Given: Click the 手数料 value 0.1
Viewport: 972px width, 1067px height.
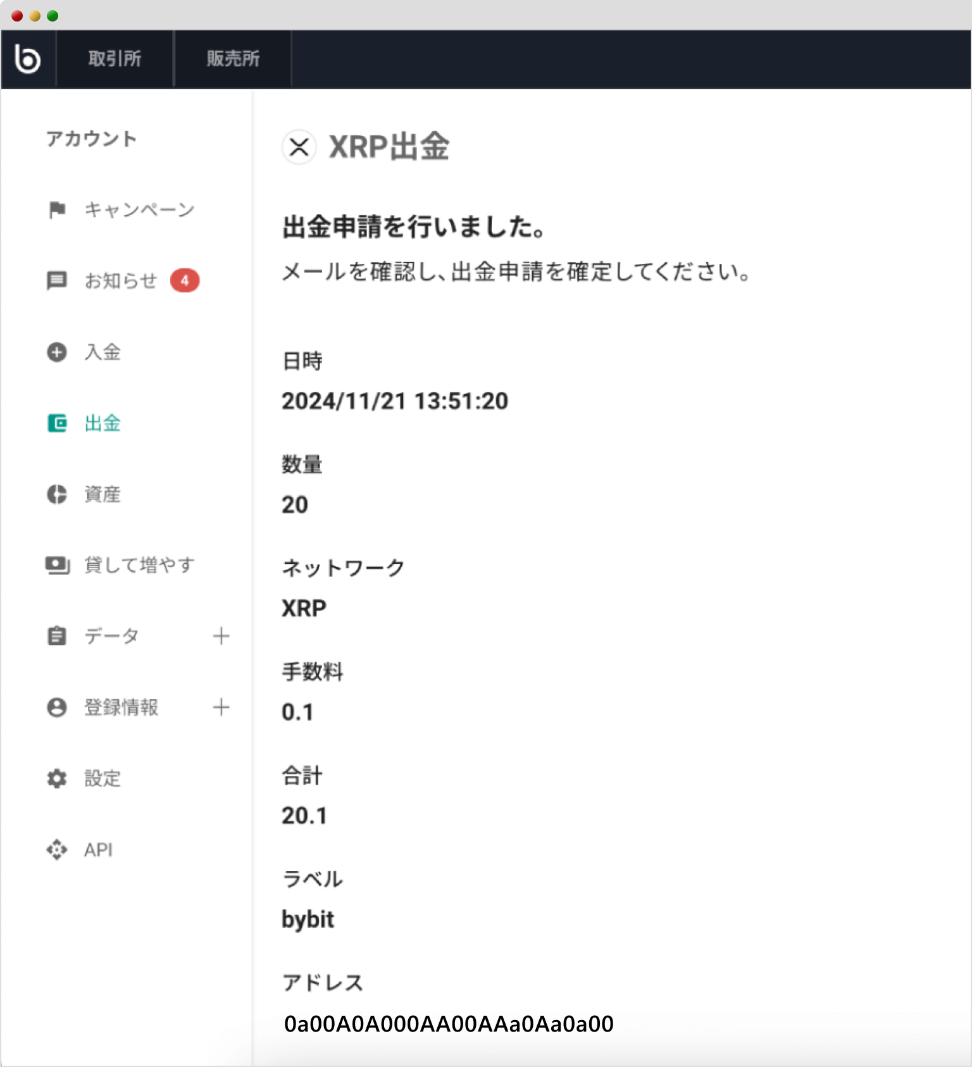Looking at the screenshot, I should [298, 713].
